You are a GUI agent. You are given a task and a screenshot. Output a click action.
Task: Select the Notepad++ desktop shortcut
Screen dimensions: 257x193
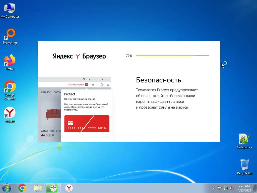tap(244, 141)
